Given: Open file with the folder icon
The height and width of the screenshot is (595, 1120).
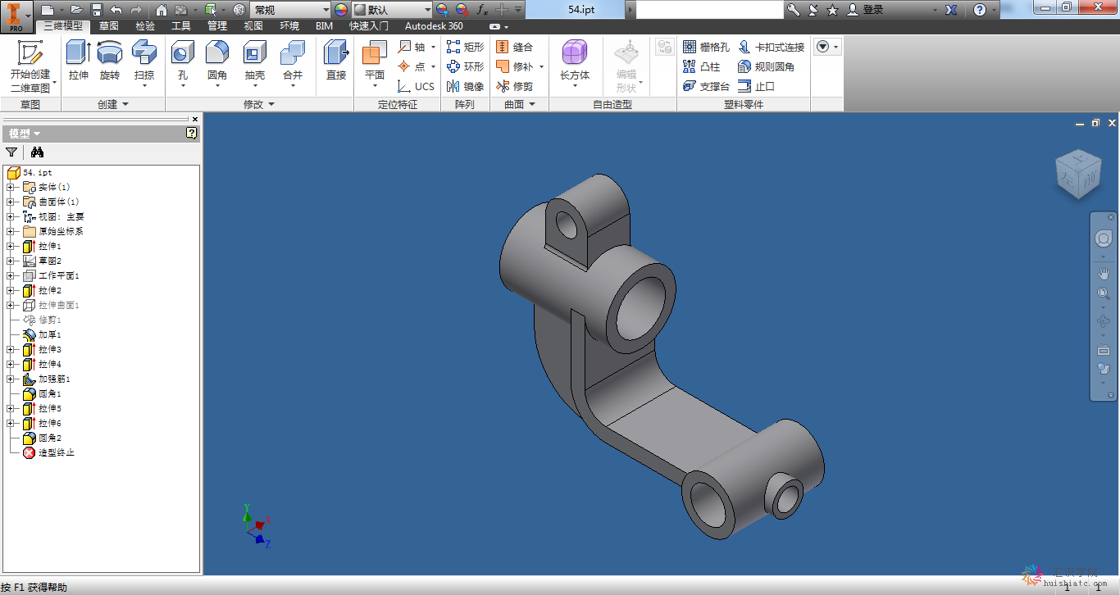Looking at the screenshot, I should 76,10.
